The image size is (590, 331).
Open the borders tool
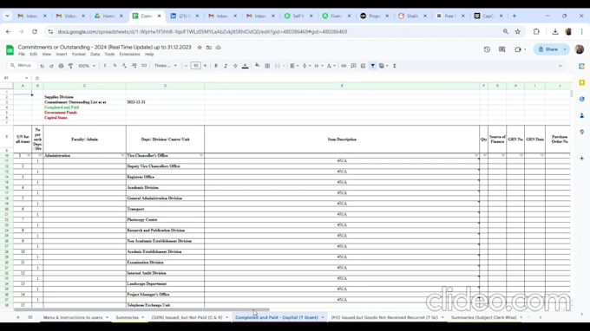coord(267,66)
